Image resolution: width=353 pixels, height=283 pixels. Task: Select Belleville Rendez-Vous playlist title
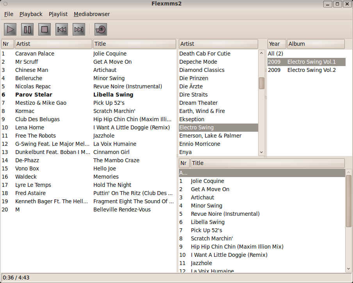pos(122,210)
